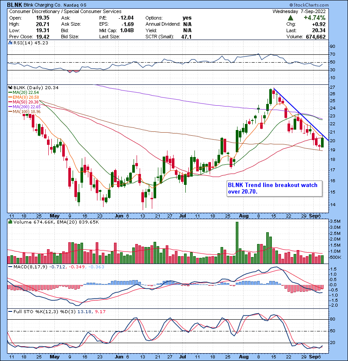The height and width of the screenshot is (361, 348).
Task: Click the Sep6 label on price chart axis
Action: (315, 216)
